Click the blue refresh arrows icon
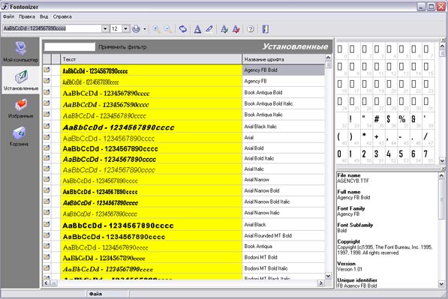Screen dimensions: 448x299 [183, 28]
